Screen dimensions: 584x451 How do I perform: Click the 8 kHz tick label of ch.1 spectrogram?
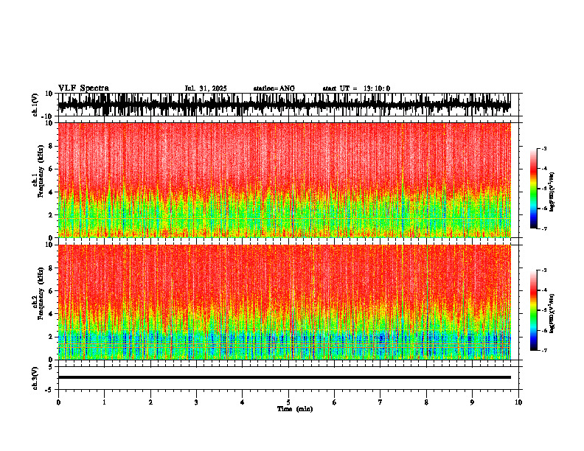51,146
